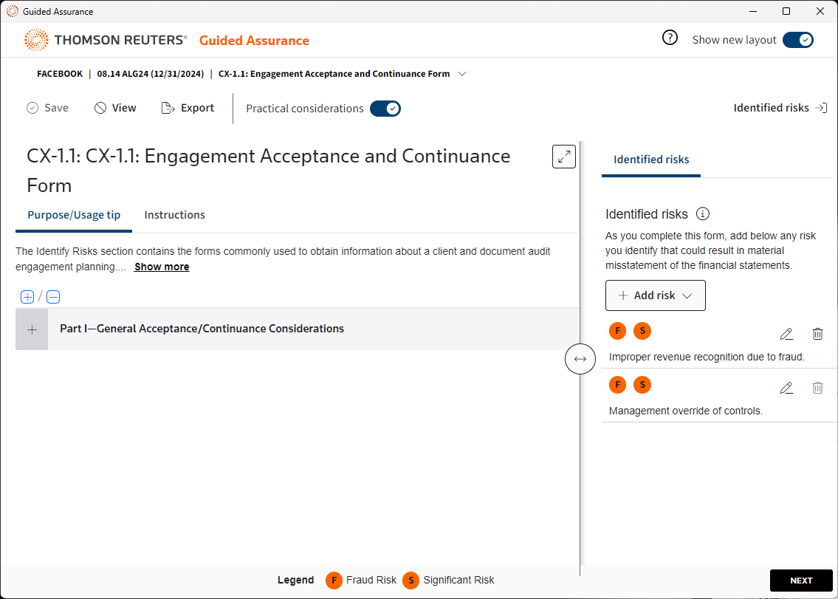
Task: Click the NEXT button
Action: click(x=801, y=581)
